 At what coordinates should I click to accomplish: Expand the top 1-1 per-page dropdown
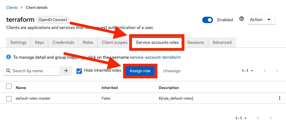pyautogui.click(x=247, y=71)
